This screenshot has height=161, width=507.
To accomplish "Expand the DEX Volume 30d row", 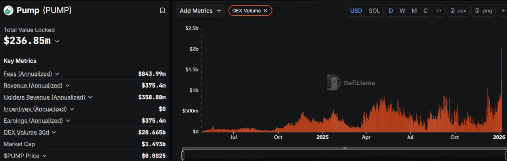I will 54,133.
